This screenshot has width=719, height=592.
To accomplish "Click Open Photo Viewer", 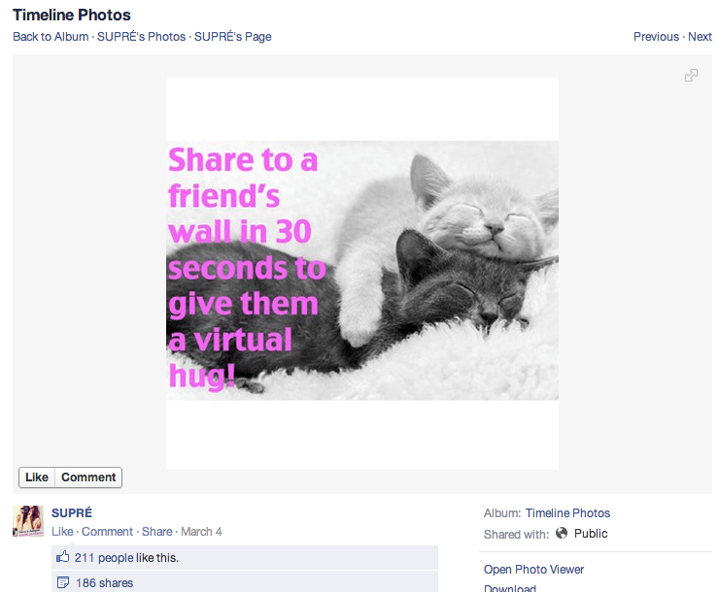I will point(533,570).
